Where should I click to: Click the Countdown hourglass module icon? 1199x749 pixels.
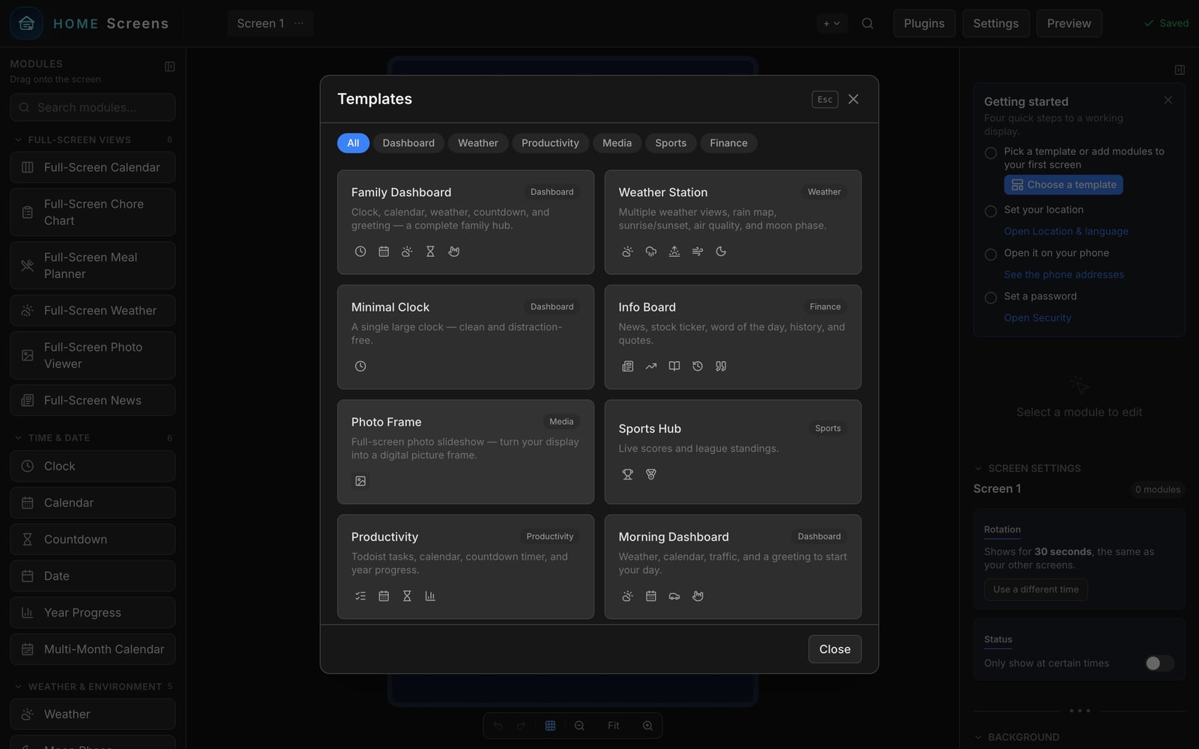pos(28,539)
